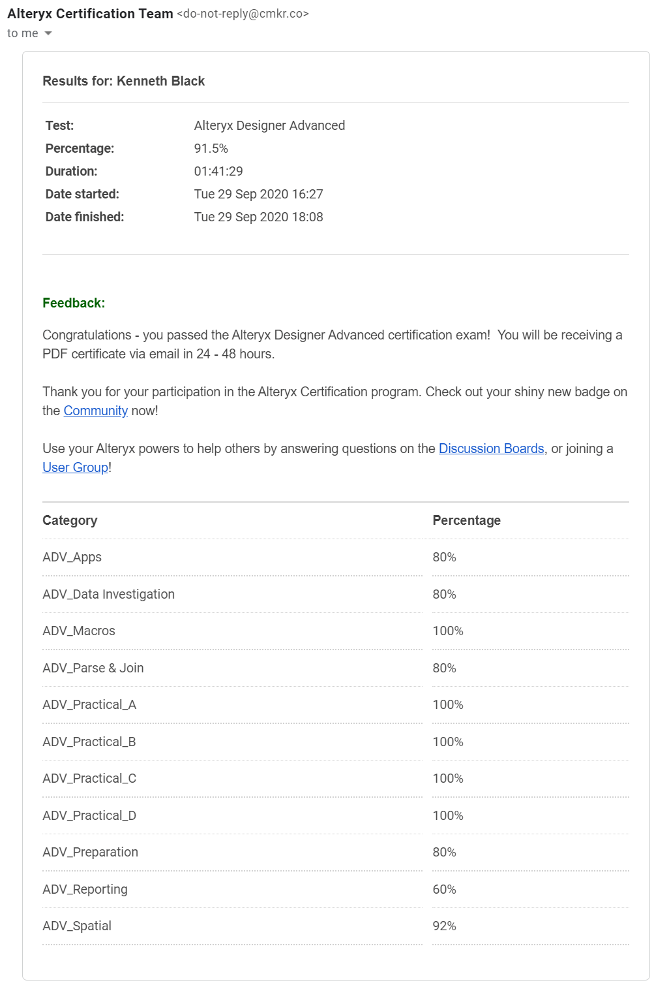
Task: Click the 91.5% overall percentage value
Action: 211,148
